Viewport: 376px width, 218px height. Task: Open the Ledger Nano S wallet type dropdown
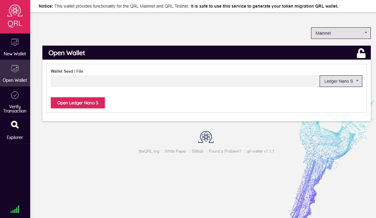click(x=341, y=81)
